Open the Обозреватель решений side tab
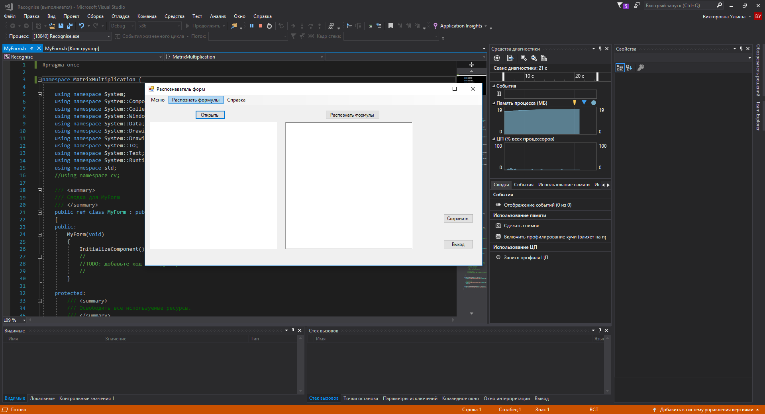 (x=758, y=70)
